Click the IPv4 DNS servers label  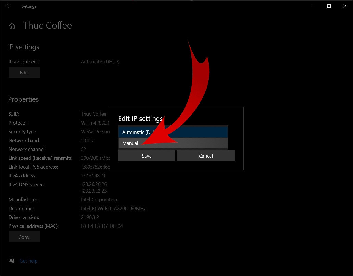pos(27,185)
